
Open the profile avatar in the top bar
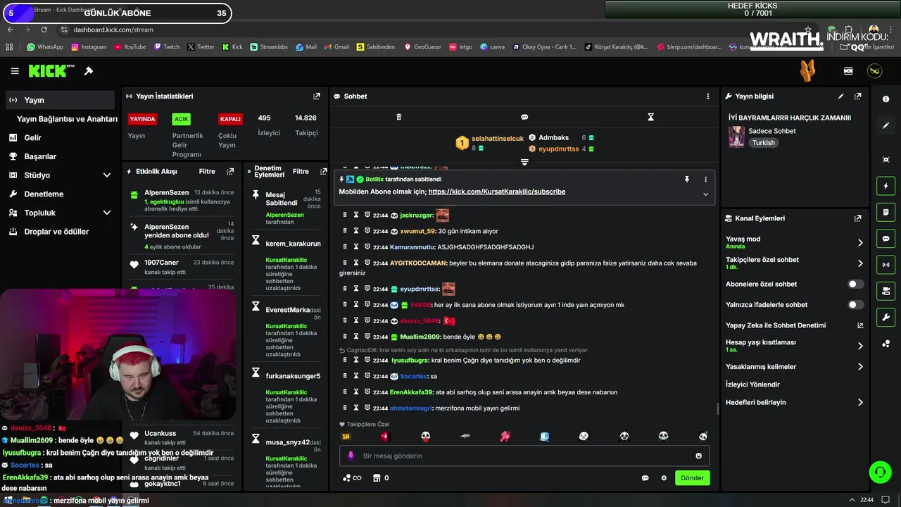pyautogui.click(x=874, y=71)
